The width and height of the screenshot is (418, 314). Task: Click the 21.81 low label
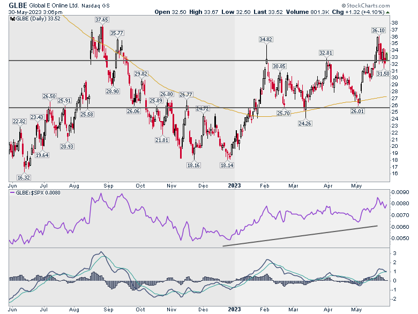(162, 140)
